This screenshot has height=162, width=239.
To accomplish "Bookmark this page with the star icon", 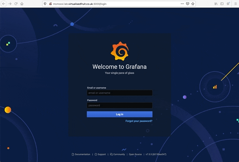I will (x=193, y=4).
